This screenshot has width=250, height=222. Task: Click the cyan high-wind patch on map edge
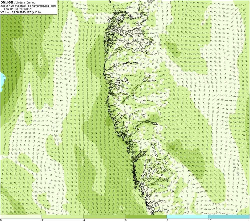pos(2,82)
